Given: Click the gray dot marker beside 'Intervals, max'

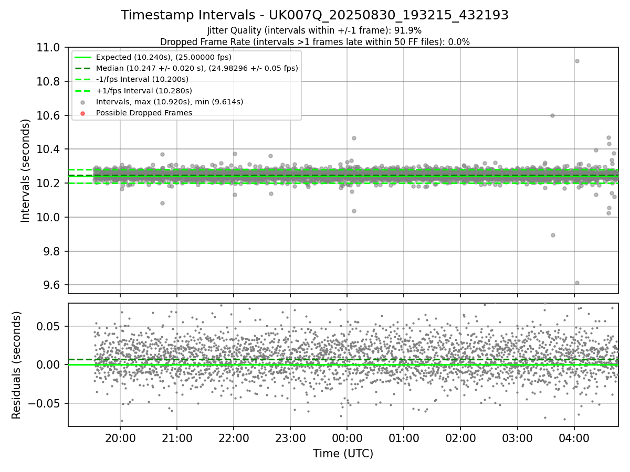Looking at the screenshot, I should [x=82, y=102].
